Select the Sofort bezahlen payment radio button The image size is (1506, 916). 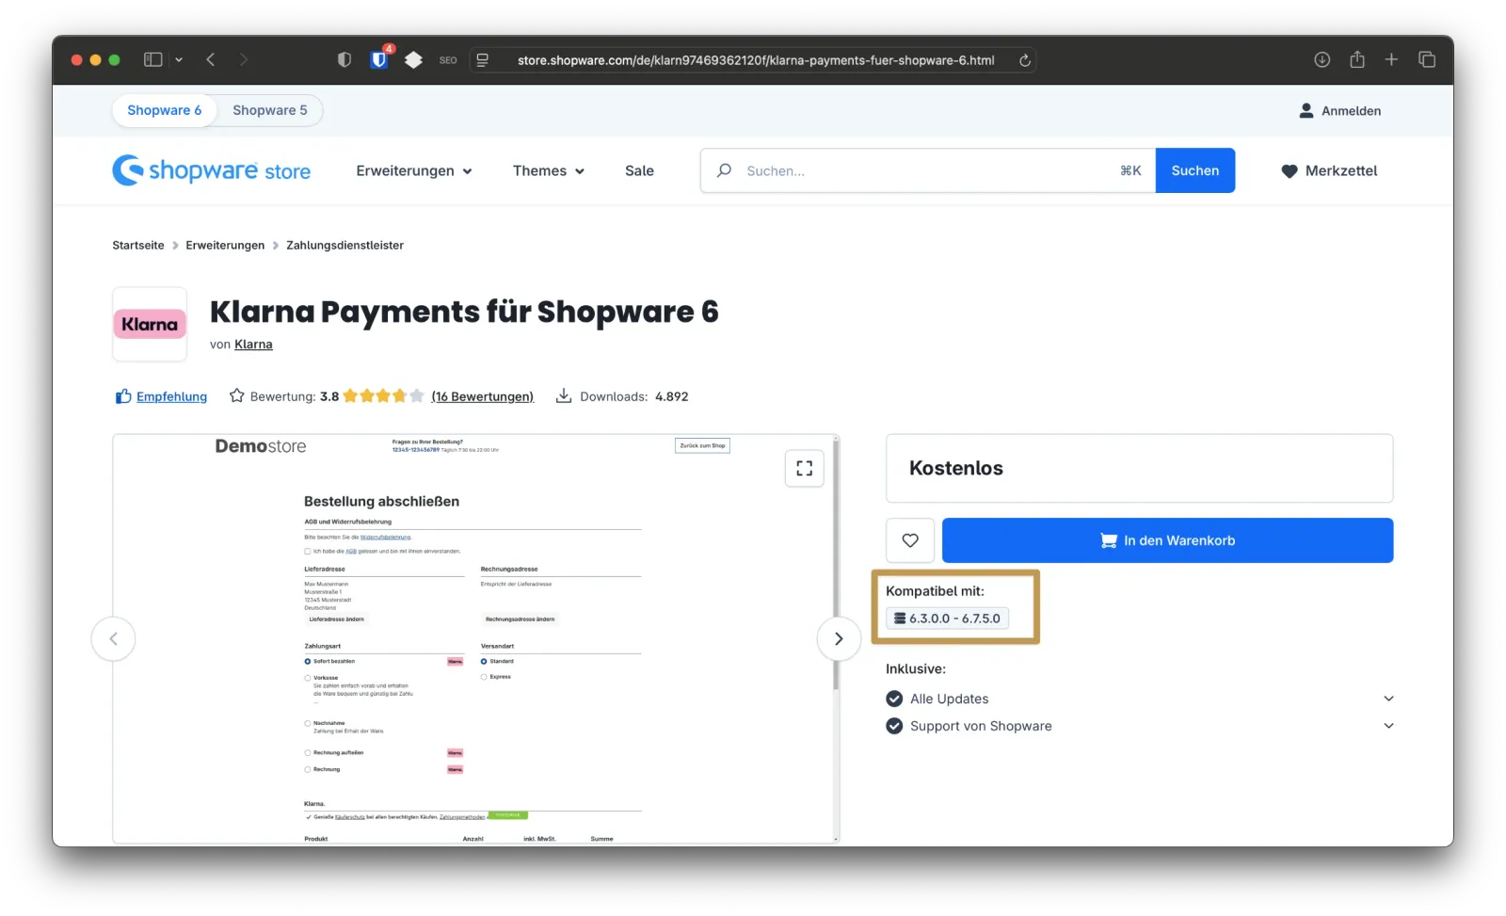click(x=308, y=661)
